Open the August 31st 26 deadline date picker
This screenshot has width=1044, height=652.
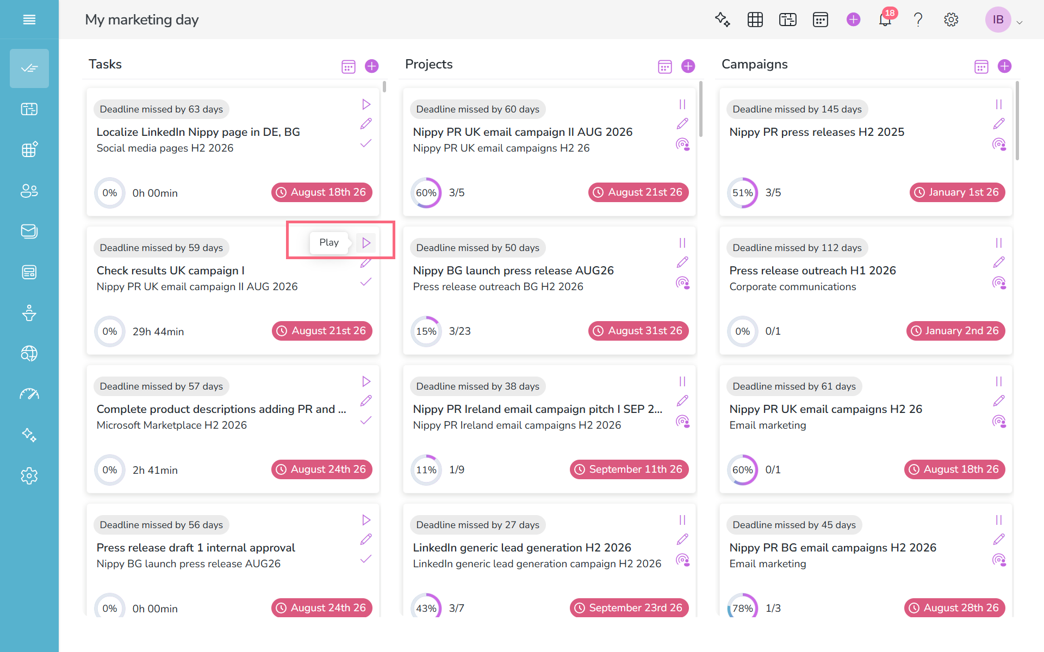point(638,331)
